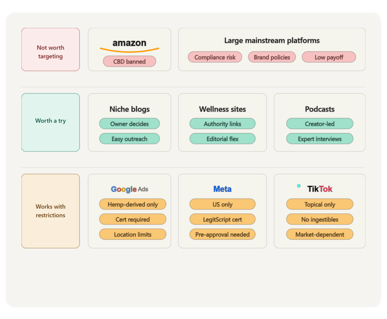The height and width of the screenshot is (319, 387).
Task: Click the 'Pre-approval needed' tag
Action: (x=222, y=234)
